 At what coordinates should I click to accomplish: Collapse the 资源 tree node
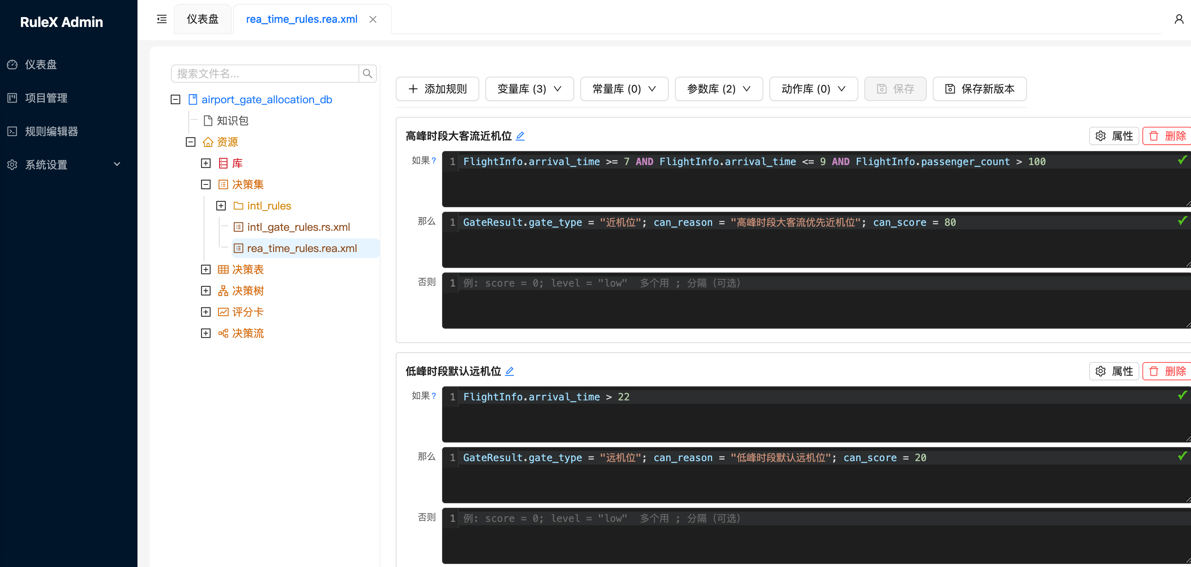click(x=191, y=142)
